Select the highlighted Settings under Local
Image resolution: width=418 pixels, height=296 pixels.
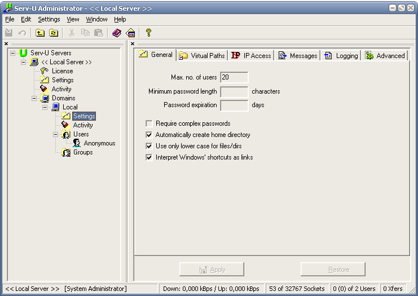coord(84,116)
